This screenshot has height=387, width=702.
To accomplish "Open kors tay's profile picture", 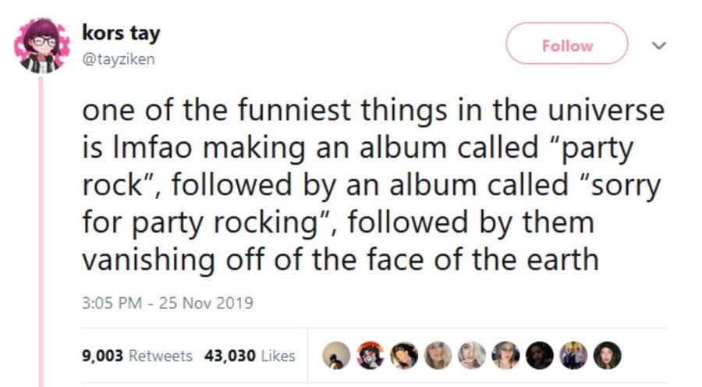I will click(x=41, y=46).
